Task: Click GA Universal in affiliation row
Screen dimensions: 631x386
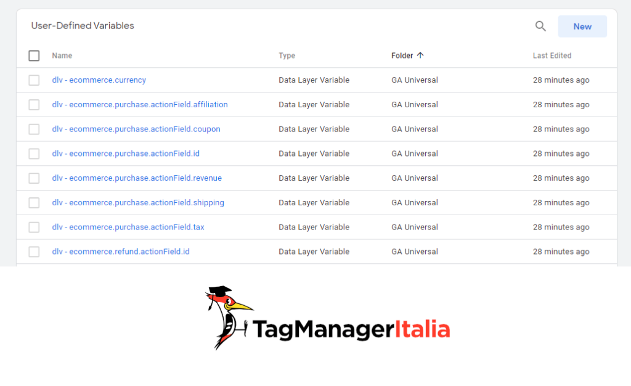Action: pyautogui.click(x=415, y=105)
